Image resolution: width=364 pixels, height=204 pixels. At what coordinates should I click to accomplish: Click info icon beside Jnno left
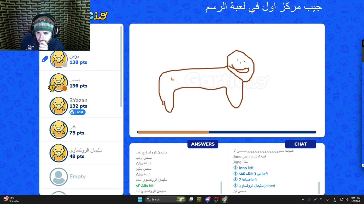click(235, 168)
